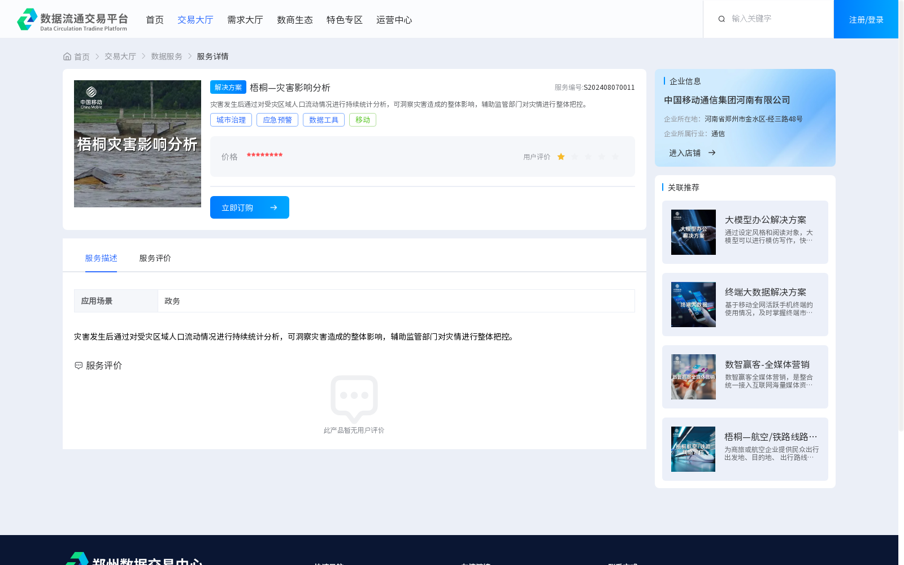The width and height of the screenshot is (904, 565).
Task: Open 数商生态 in the top navigation
Action: tap(295, 20)
